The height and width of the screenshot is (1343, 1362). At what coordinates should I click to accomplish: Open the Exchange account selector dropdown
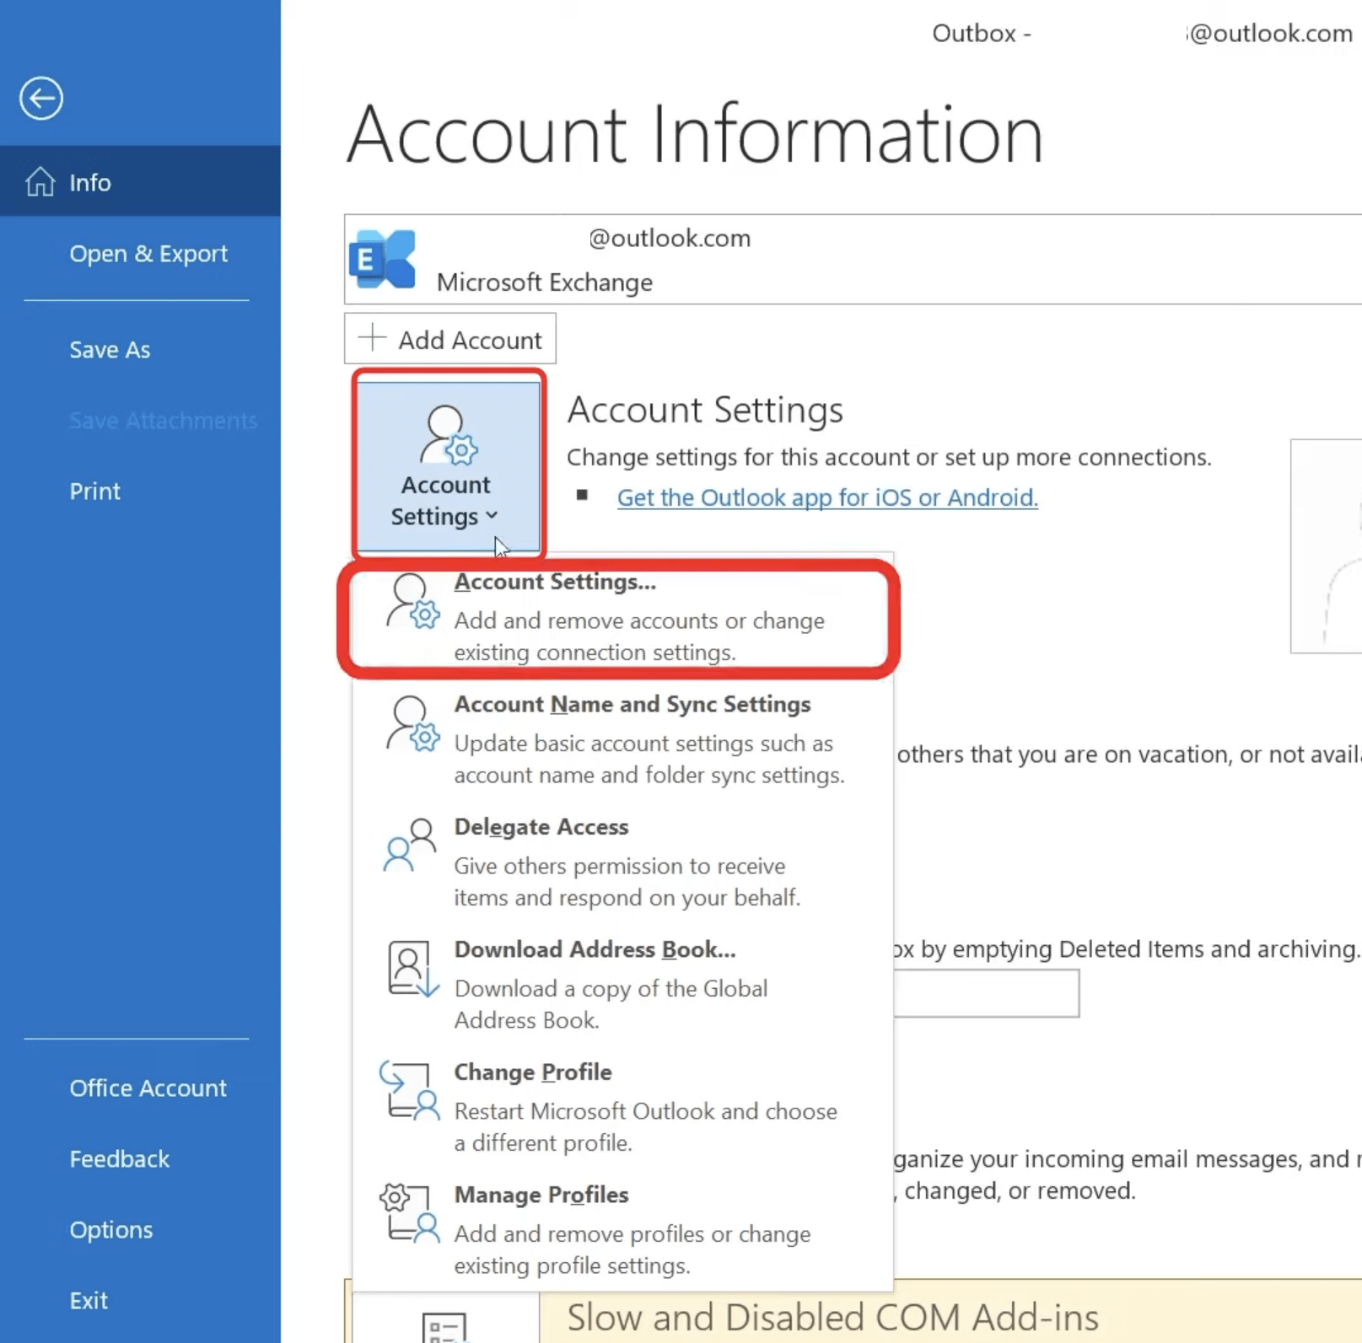(x=853, y=259)
